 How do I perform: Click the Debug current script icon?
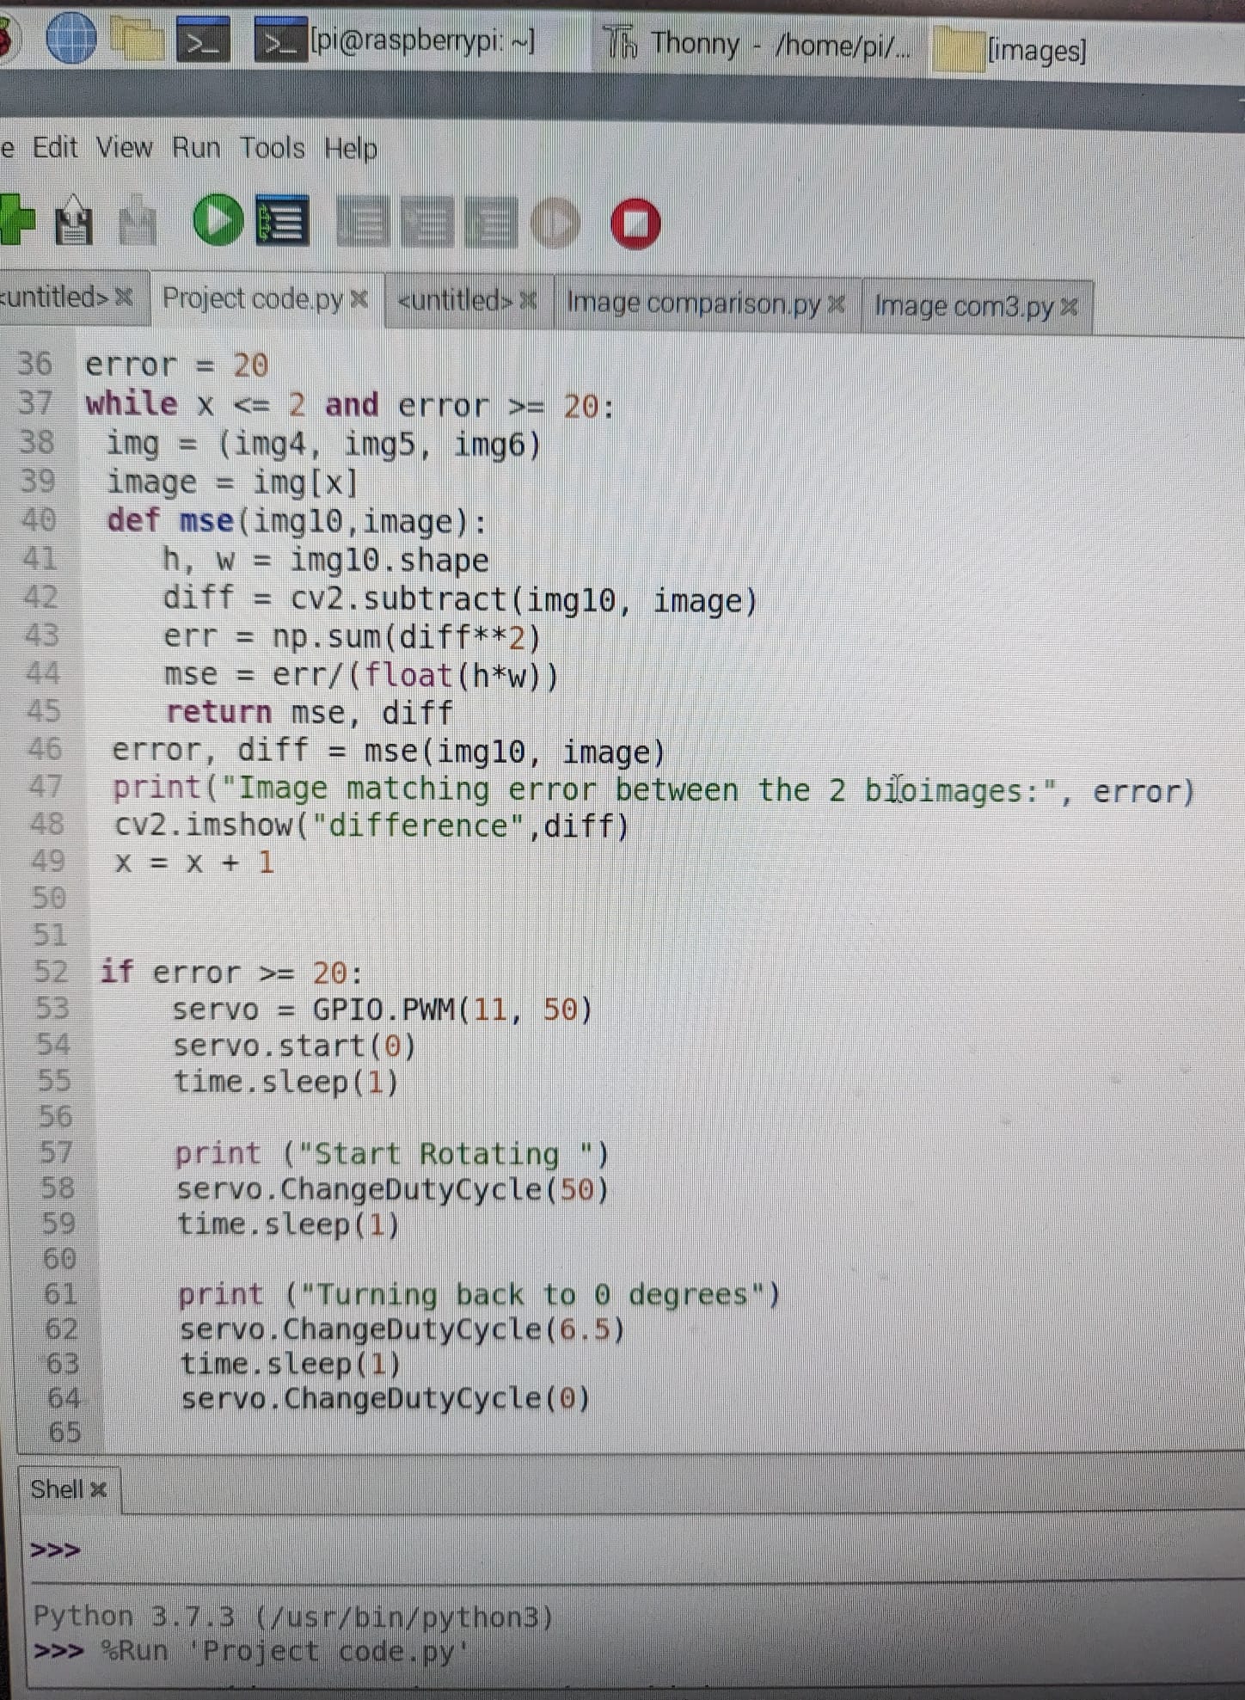[x=283, y=222]
